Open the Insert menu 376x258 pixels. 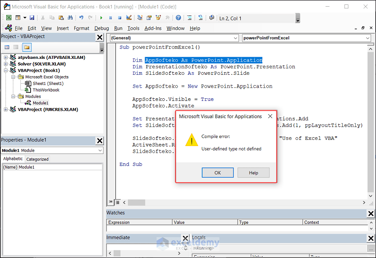(x=62, y=28)
